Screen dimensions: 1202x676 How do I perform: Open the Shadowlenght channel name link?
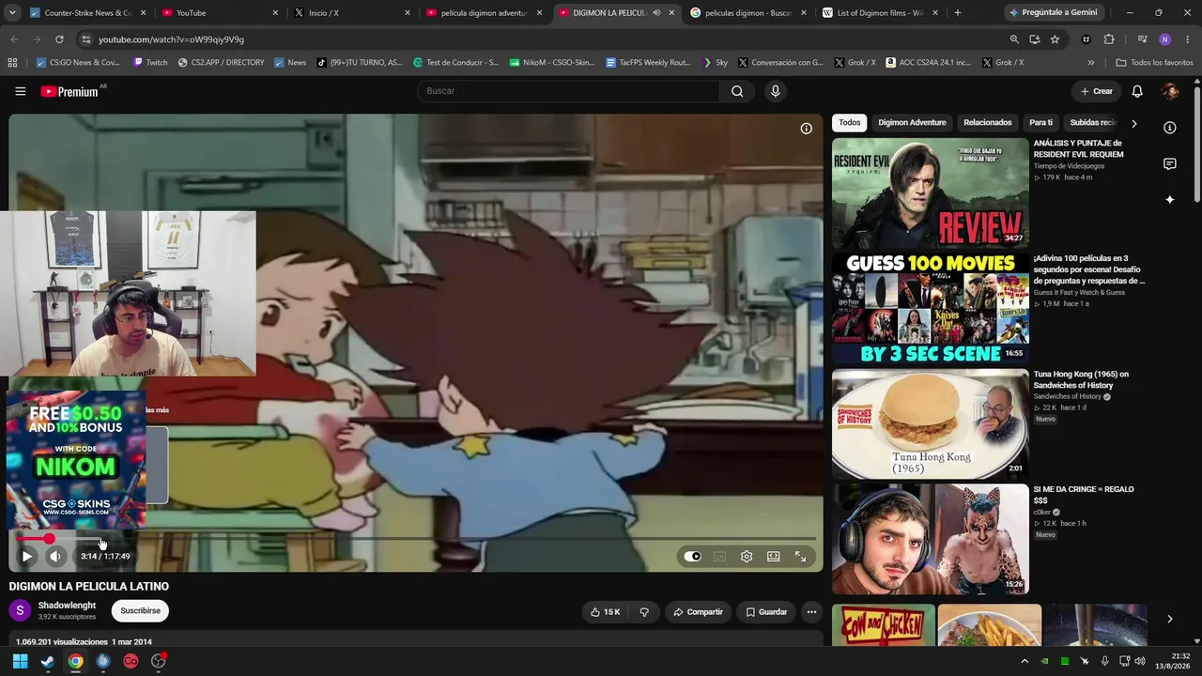pyautogui.click(x=67, y=606)
